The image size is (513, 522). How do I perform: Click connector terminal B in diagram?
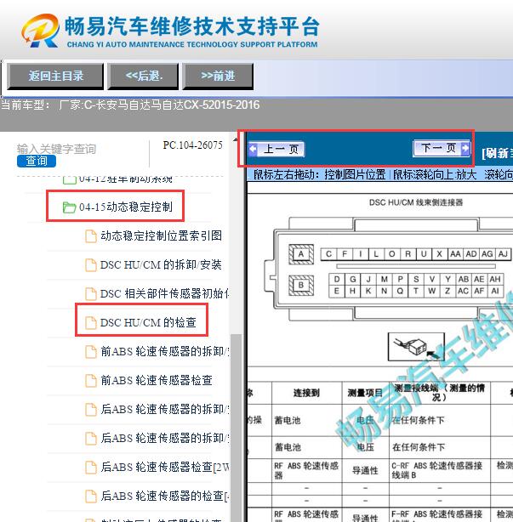pos(301,286)
